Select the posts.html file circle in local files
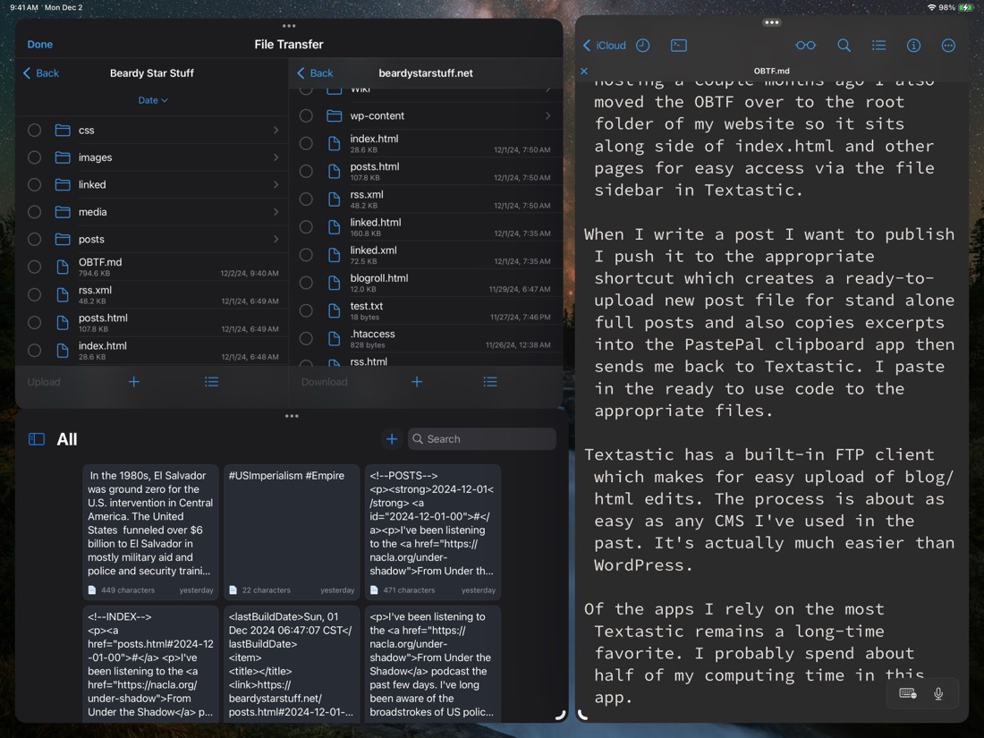The height and width of the screenshot is (738, 984). 34,322
